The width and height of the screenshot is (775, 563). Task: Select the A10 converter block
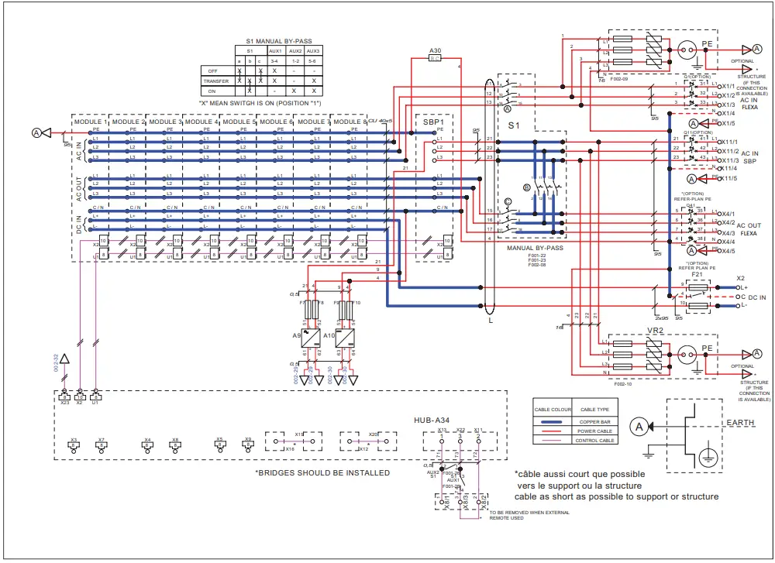(346, 338)
